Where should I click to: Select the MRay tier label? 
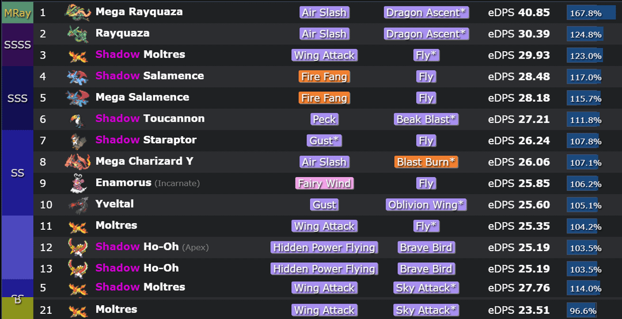click(17, 13)
